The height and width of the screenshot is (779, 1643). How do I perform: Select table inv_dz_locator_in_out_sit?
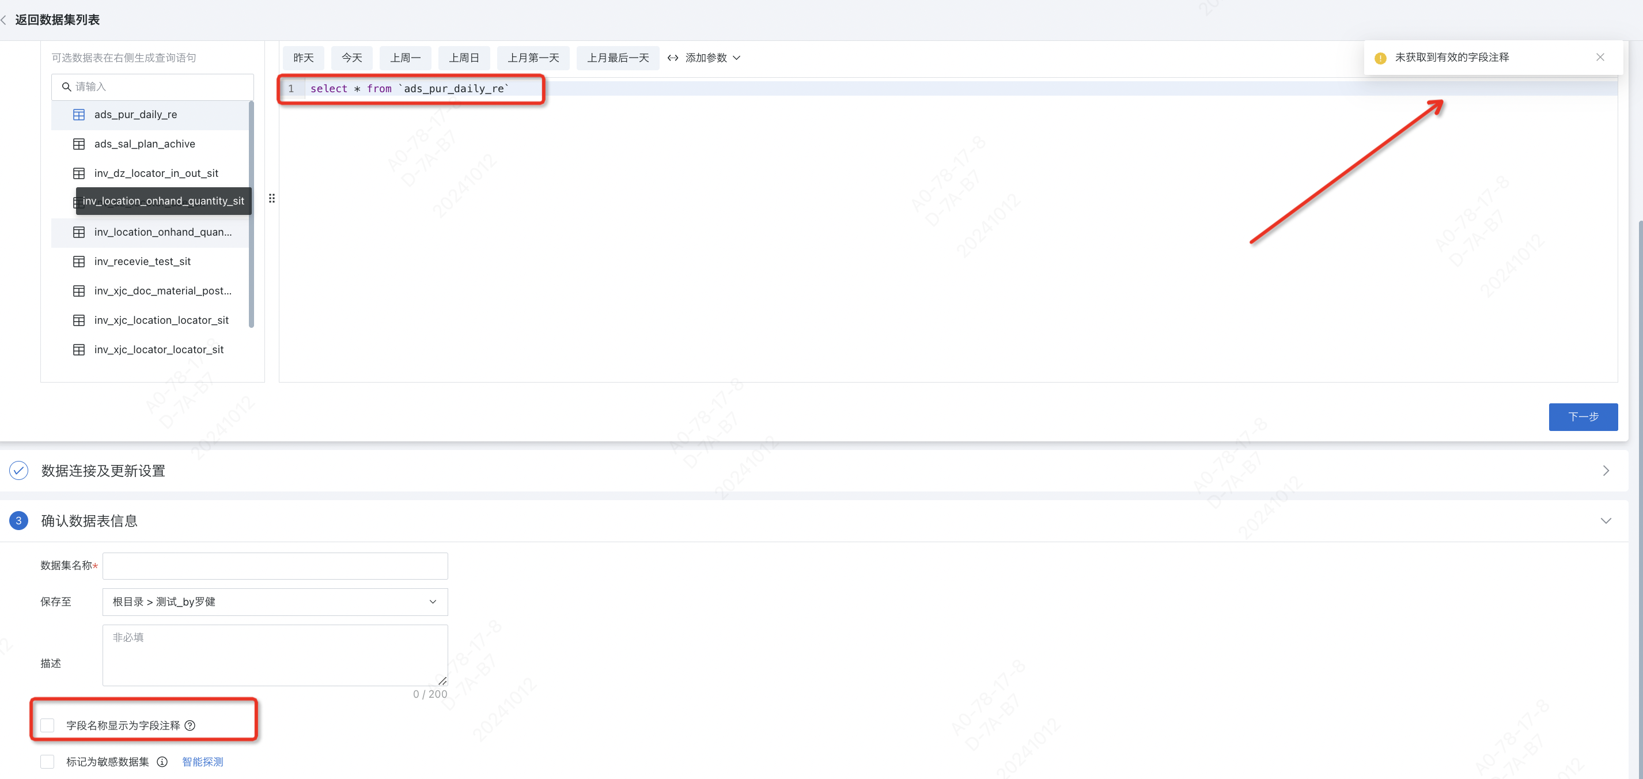[x=150, y=173]
